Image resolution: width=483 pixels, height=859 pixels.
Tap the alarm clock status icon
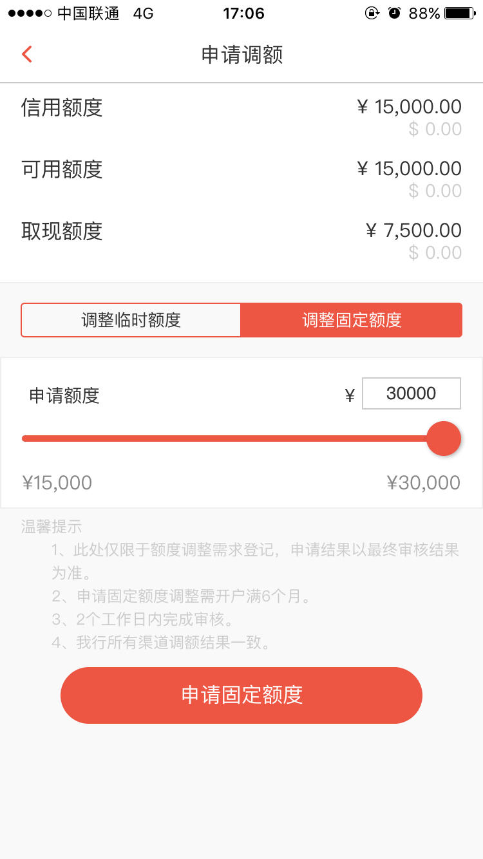(394, 13)
